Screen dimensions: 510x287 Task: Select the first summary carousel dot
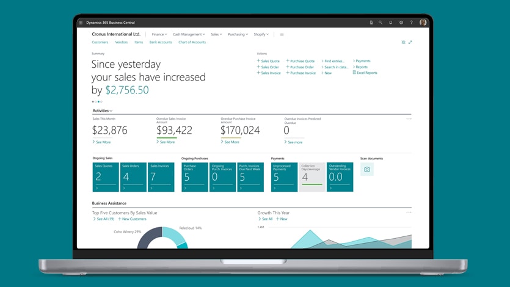[x=93, y=101]
